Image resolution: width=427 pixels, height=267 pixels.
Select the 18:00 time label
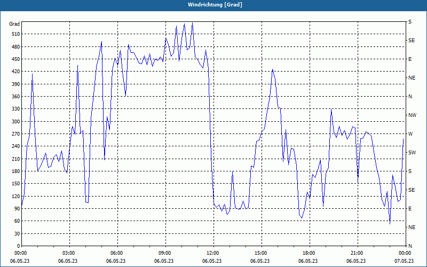point(308,253)
